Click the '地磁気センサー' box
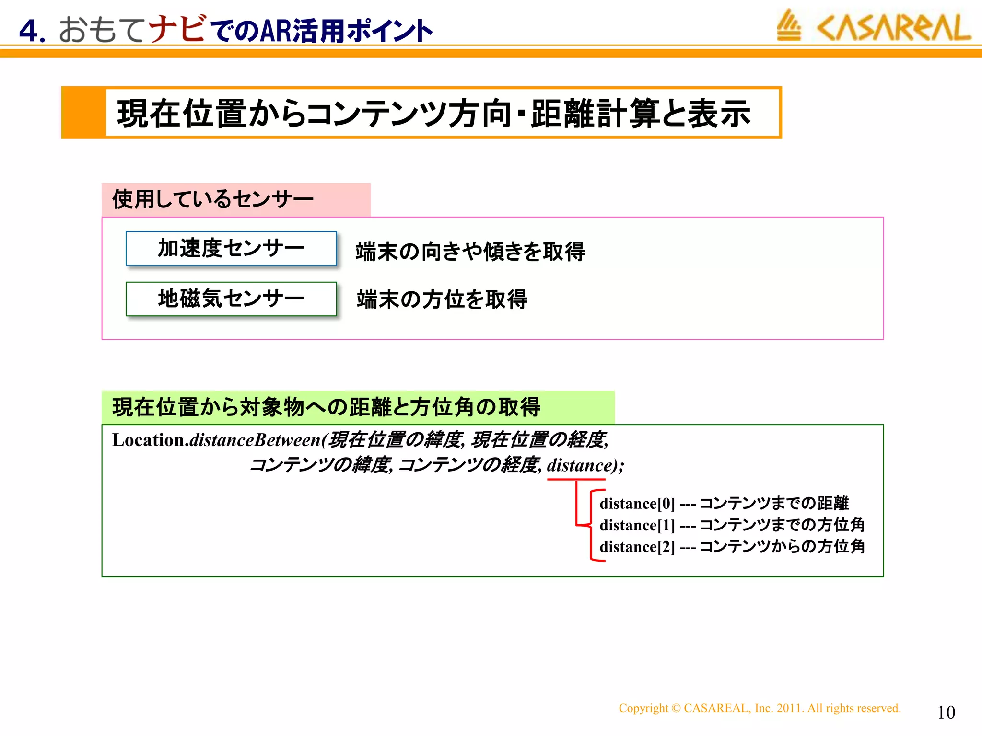Screen dimensions: 982x736 (231, 299)
